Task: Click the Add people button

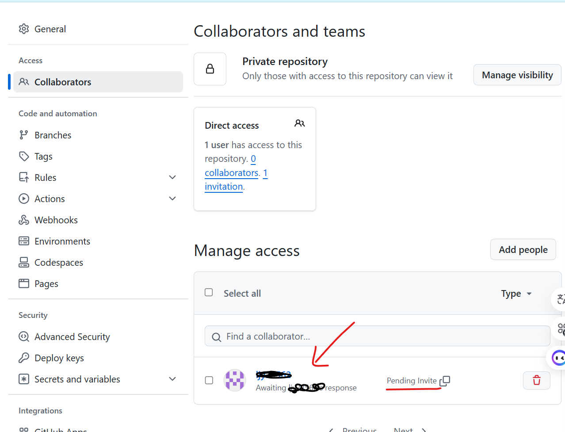Action: point(523,249)
